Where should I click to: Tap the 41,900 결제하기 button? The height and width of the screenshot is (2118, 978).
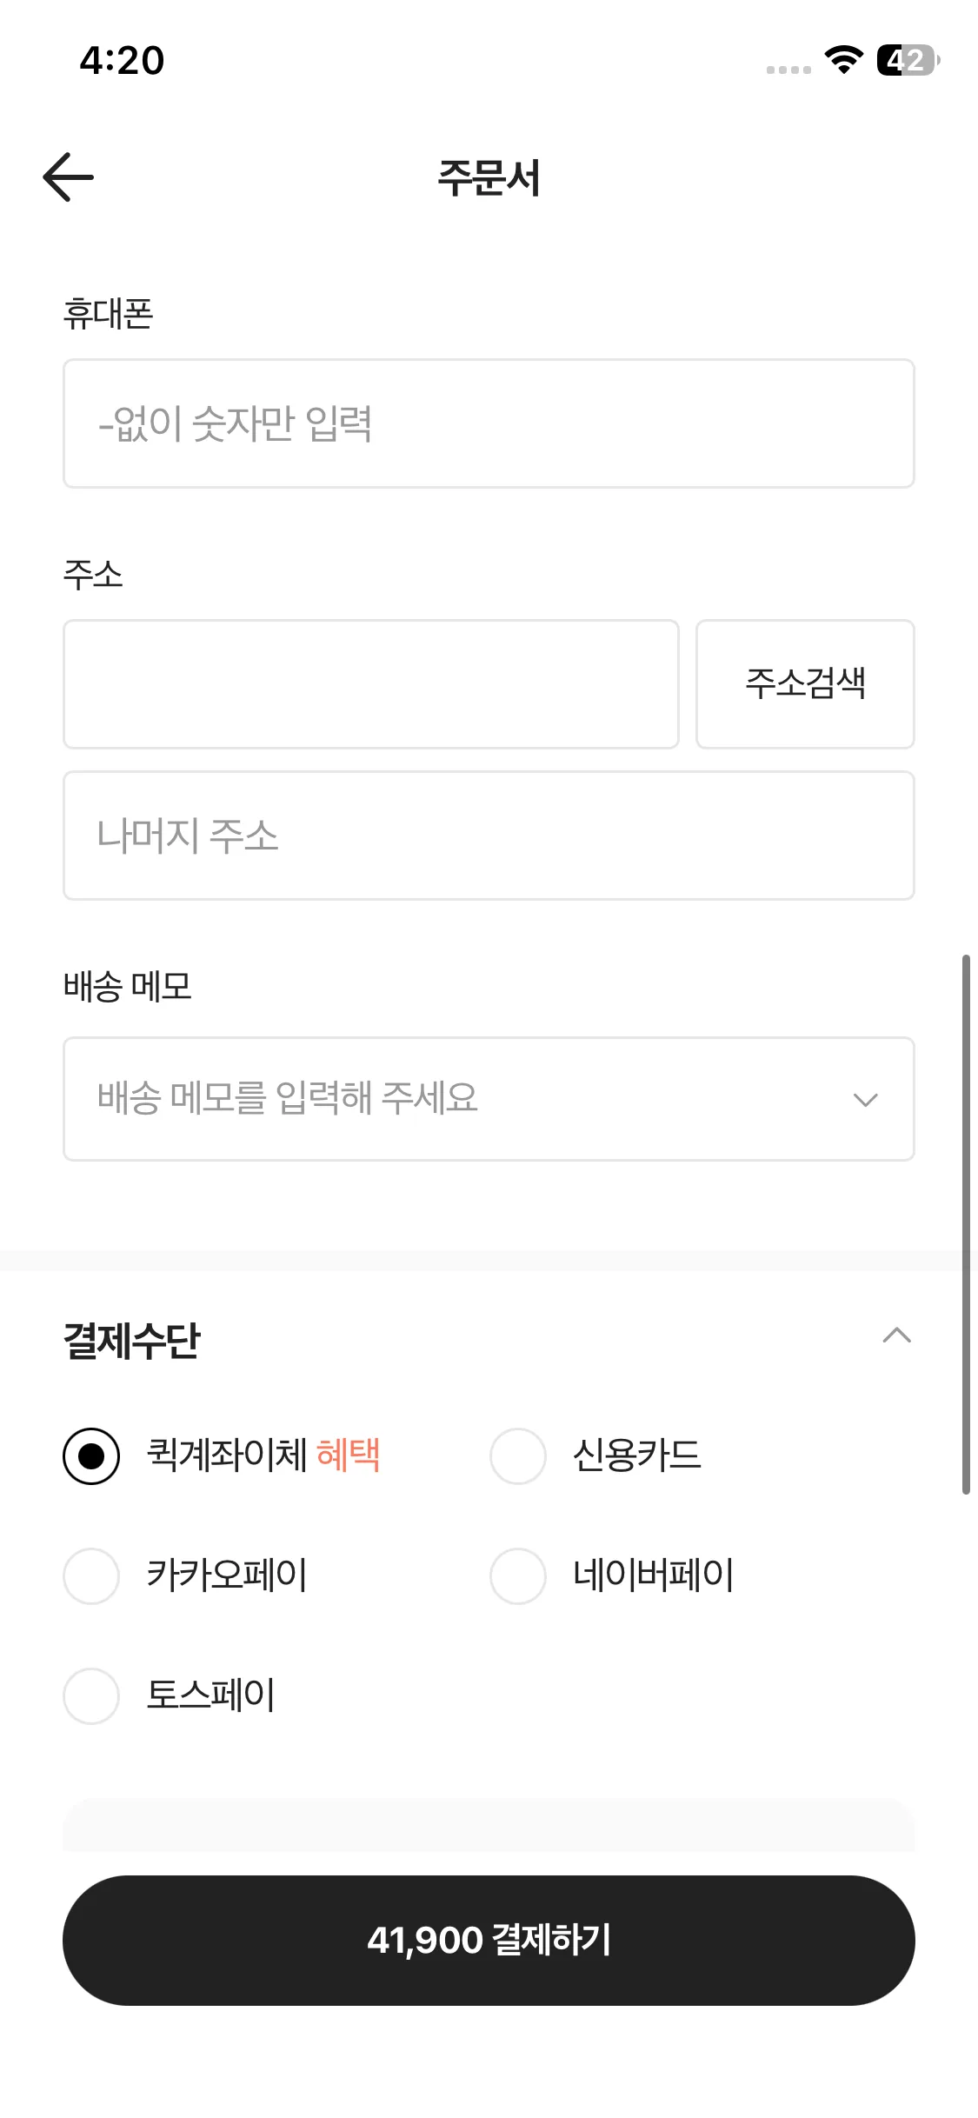(x=489, y=1940)
